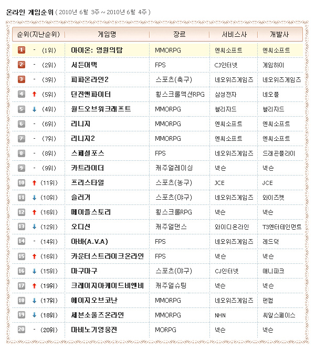Viewport: 315px width, 350px height.
Task: Click the up arrow beside 메이플스토리
Action: click(34, 212)
